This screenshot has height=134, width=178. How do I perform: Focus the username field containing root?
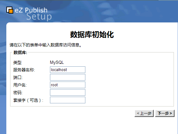tap(68, 85)
